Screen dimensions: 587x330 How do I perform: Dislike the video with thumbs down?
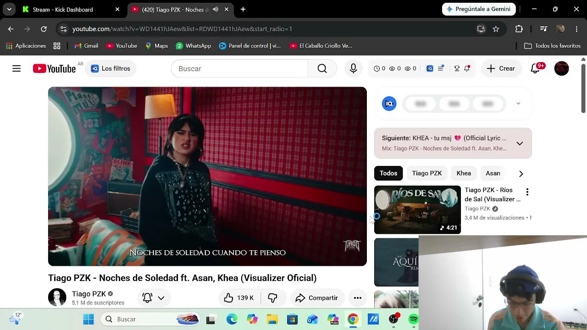272,298
